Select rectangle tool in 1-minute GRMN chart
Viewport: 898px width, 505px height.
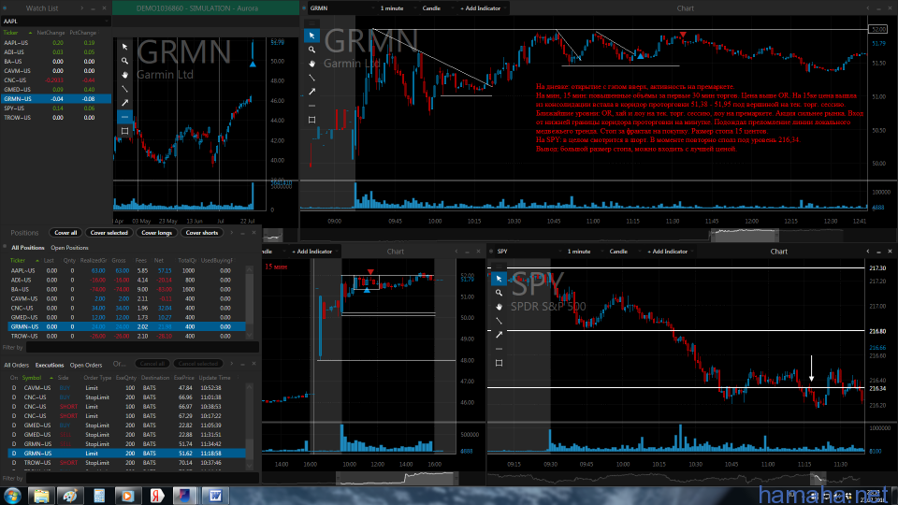(x=311, y=120)
